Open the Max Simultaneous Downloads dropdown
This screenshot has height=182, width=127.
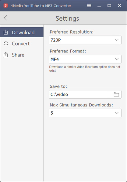coord(85,113)
